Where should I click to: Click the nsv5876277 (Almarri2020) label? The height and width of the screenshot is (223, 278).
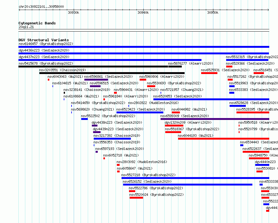pos(191,63)
